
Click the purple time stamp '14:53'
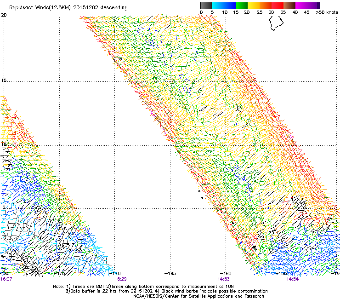pyautogui.click(x=223, y=279)
